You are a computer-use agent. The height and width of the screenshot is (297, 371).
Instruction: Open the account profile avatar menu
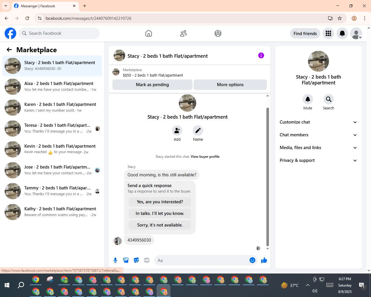tap(356, 33)
